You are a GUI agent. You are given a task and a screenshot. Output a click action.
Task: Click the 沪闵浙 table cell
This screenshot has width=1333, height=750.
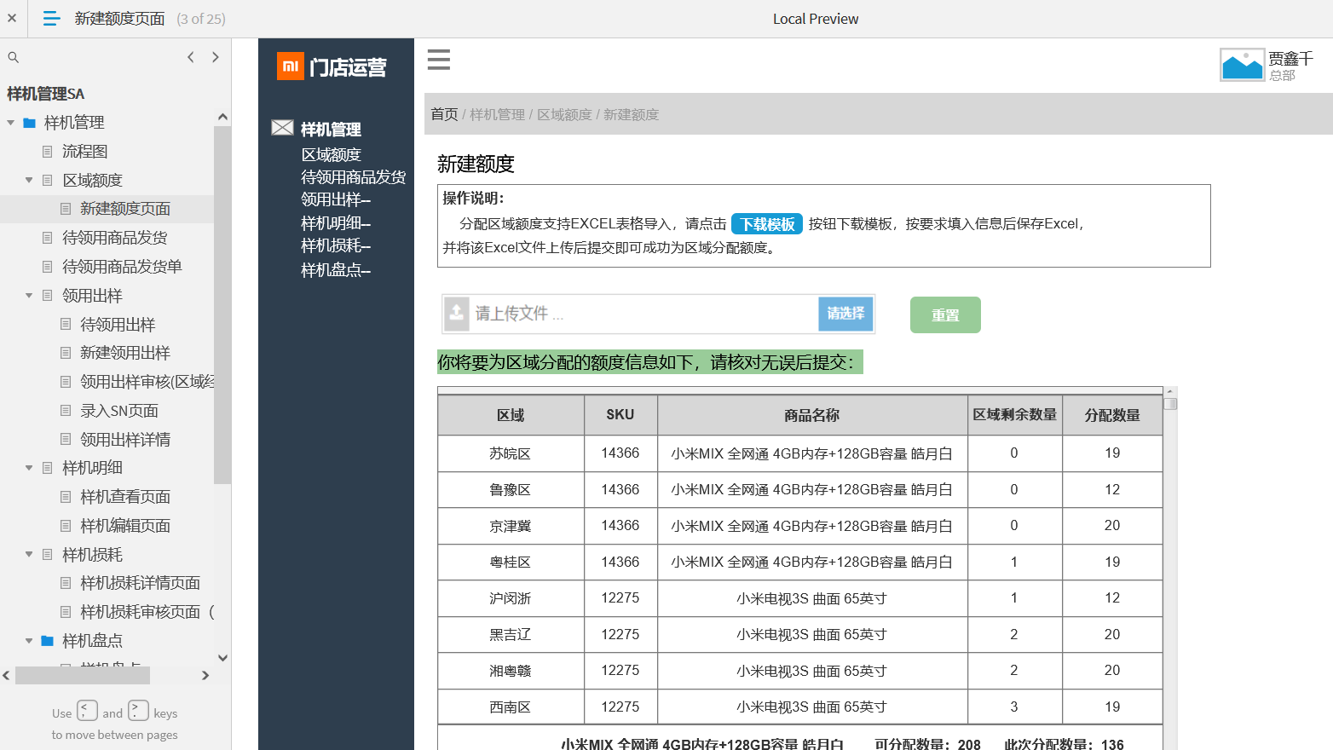pyautogui.click(x=511, y=598)
